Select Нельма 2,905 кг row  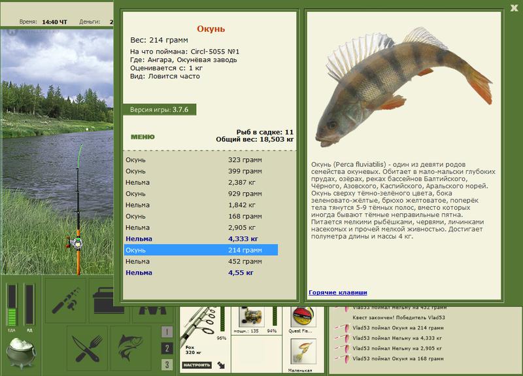point(201,228)
